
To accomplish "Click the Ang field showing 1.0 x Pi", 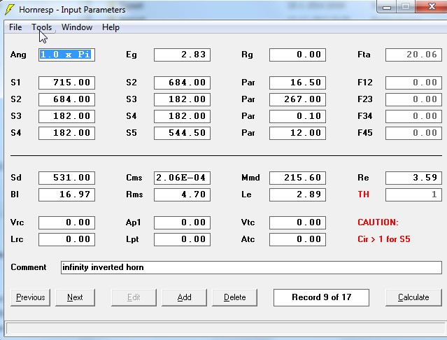I will tap(66, 55).
